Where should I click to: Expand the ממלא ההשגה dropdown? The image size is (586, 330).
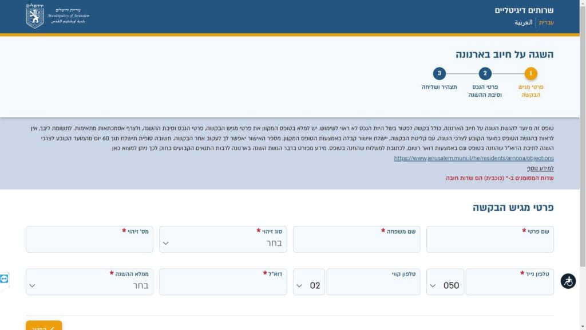click(89, 285)
